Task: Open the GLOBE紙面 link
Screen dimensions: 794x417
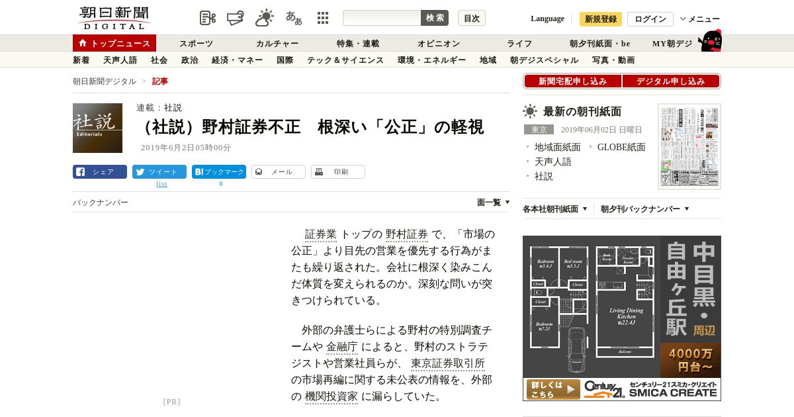Action: pyautogui.click(x=621, y=148)
